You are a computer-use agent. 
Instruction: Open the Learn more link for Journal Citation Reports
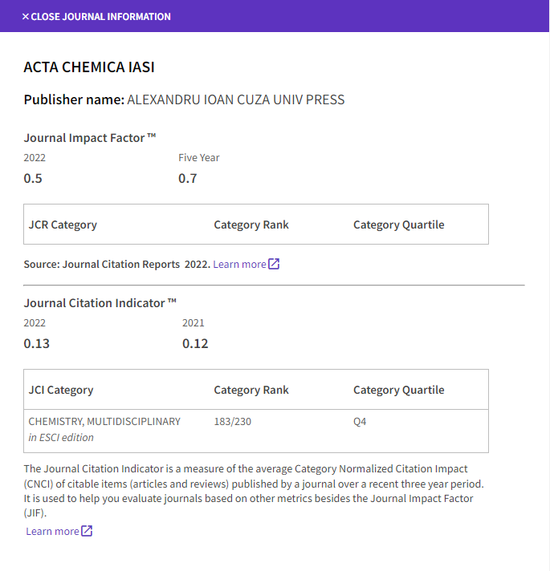[x=239, y=264]
